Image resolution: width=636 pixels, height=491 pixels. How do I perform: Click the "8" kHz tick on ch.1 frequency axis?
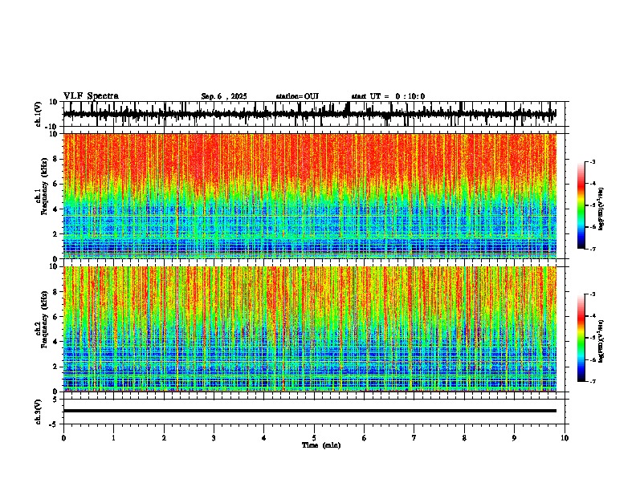55,159
